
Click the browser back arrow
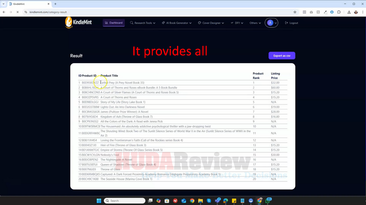[4, 12]
